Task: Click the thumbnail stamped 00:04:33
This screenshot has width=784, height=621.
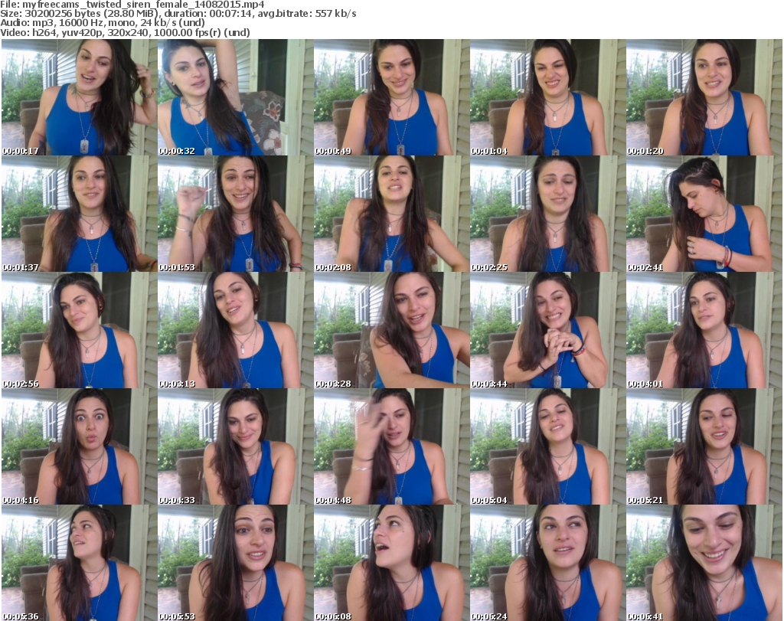Action: (x=236, y=446)
